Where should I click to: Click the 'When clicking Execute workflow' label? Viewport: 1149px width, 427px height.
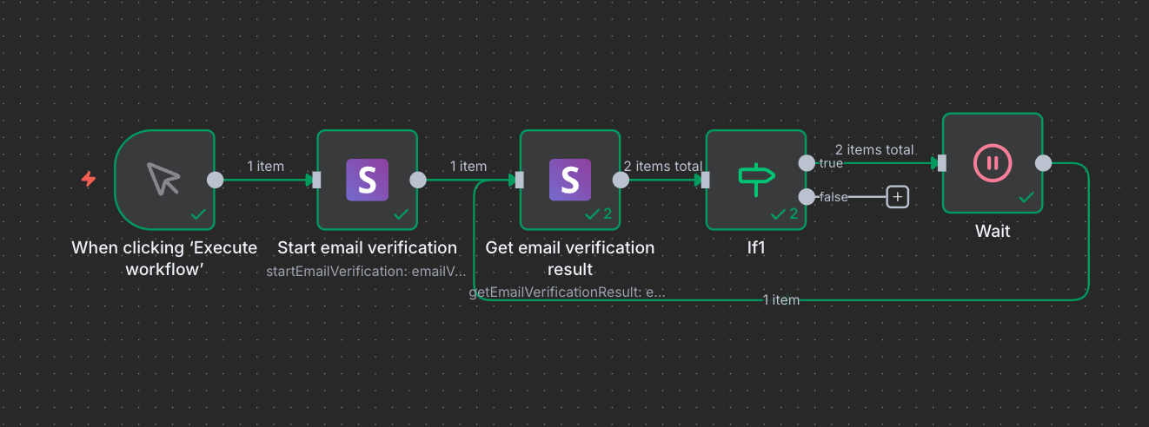coord(164,259)
